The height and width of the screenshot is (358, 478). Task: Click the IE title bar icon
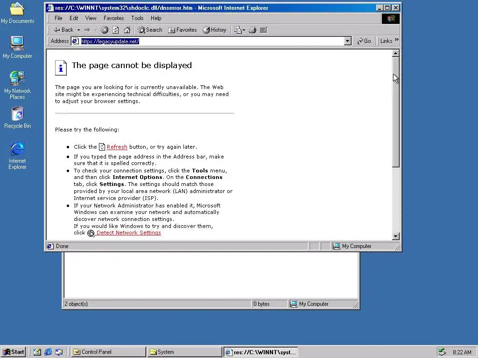point(50,8)
